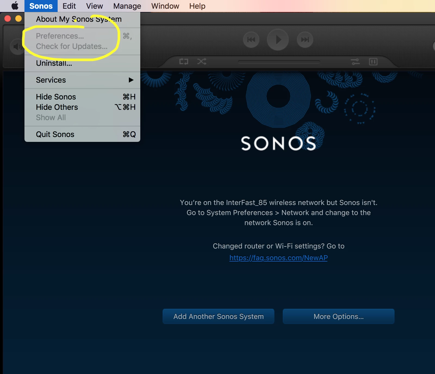The height and width of the screenshot is (374, 435).
Task: Minimize the Sonos window
Action: pos(18,18)
